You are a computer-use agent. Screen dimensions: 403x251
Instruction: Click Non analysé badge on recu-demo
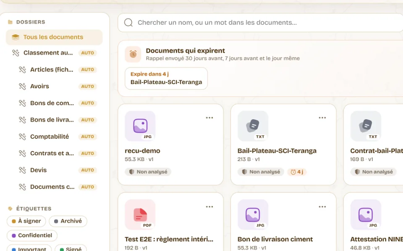(x=148, y=172)
